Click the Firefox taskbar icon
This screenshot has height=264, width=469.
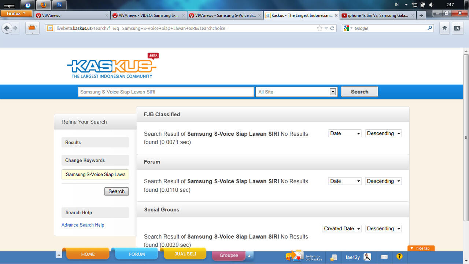(44, 5)
